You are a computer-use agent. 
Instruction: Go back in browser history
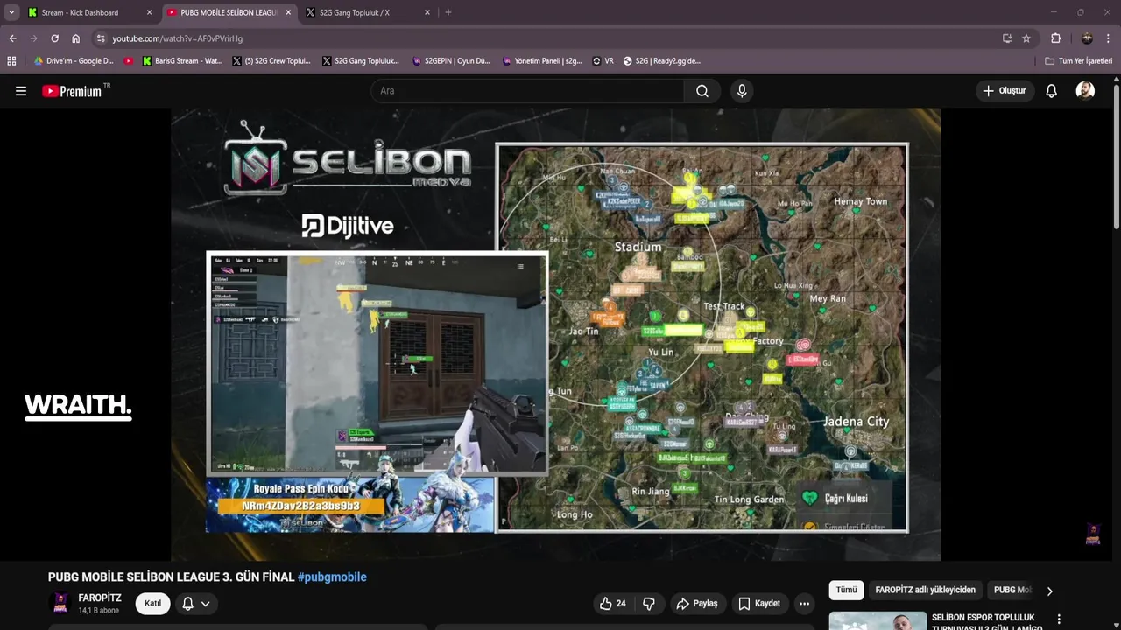(x=12, y=38)
